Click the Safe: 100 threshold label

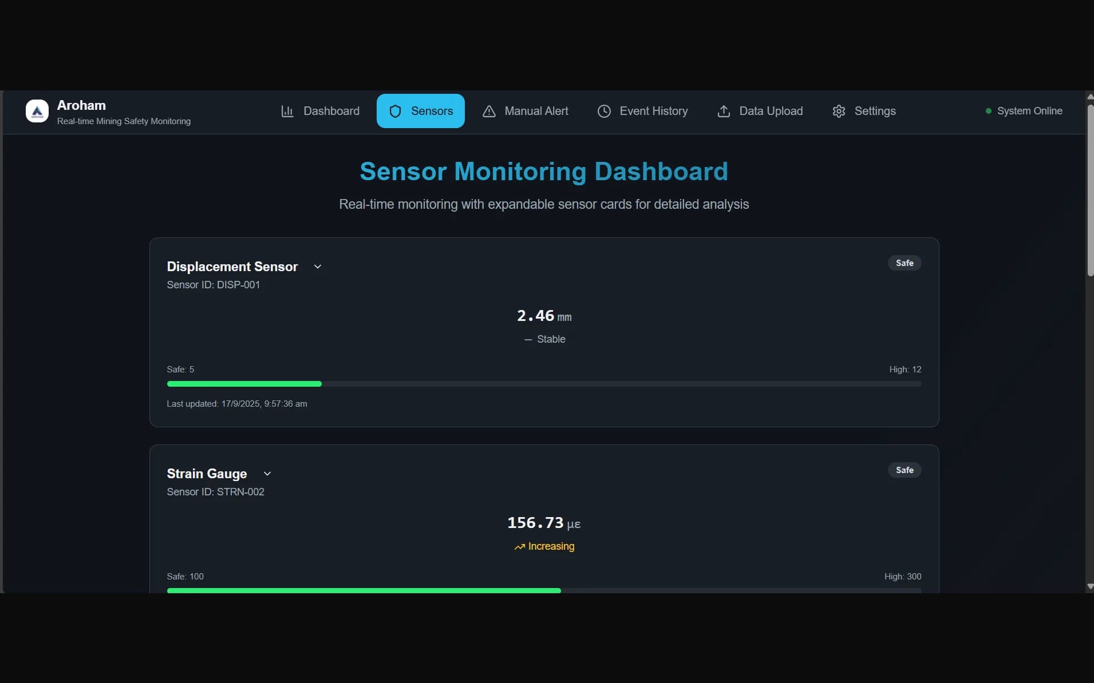(x=185, y=577)
